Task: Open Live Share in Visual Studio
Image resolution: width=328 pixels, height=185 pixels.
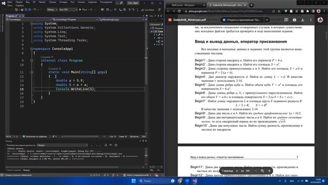Action: [x=148, y=10]
